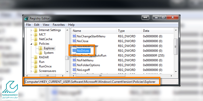Image resolution: width=203 pixels, height=101 pixels.
Task: Click the tree pane horizontal scrollbar thumb
Action: pyautogui.click(x=48, y=76)
